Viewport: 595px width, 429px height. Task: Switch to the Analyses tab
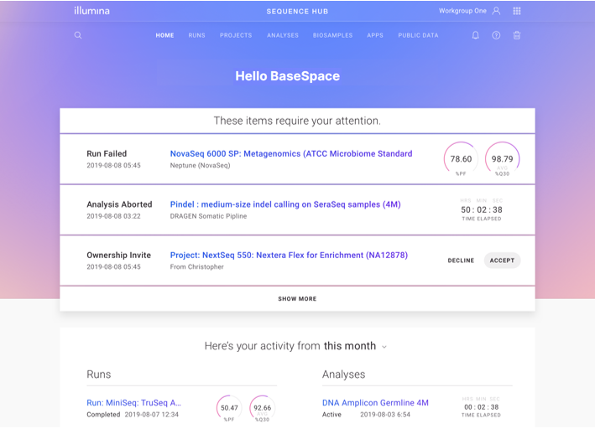coord(283,35)
